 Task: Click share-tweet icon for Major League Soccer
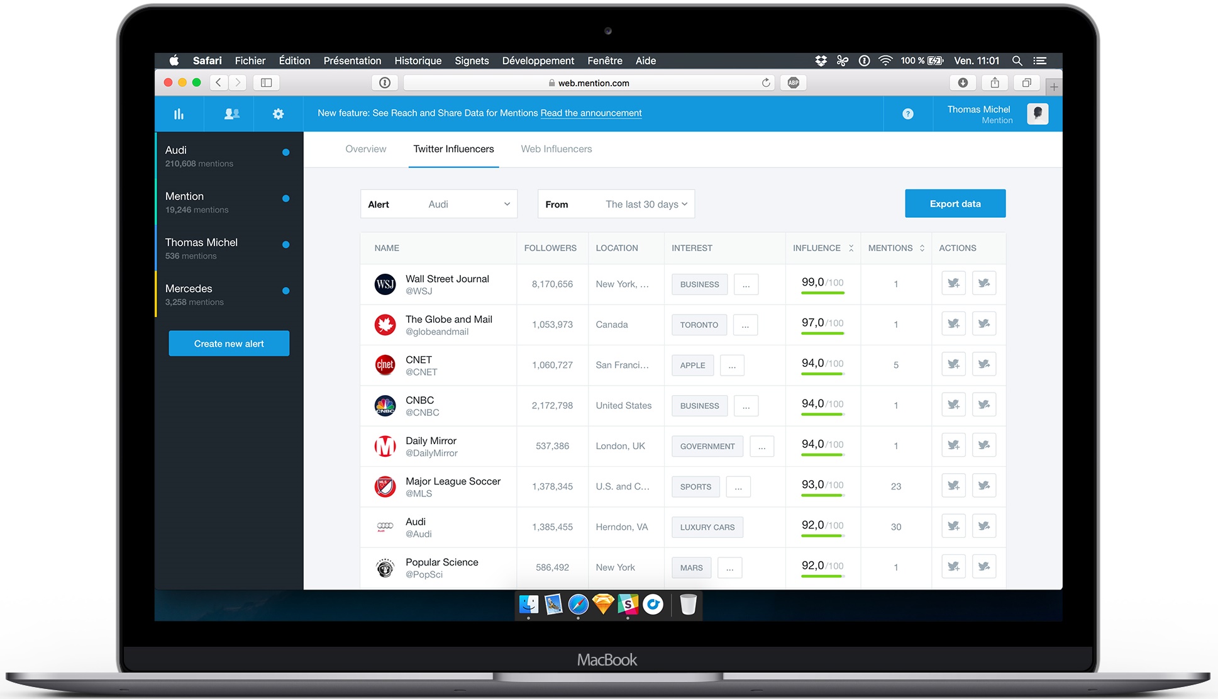pos(984,486)
